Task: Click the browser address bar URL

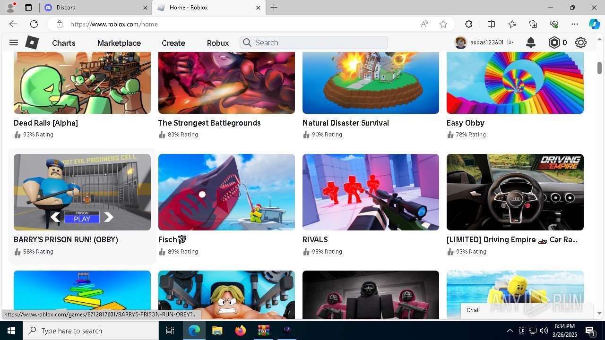Action: click(114, 24)
